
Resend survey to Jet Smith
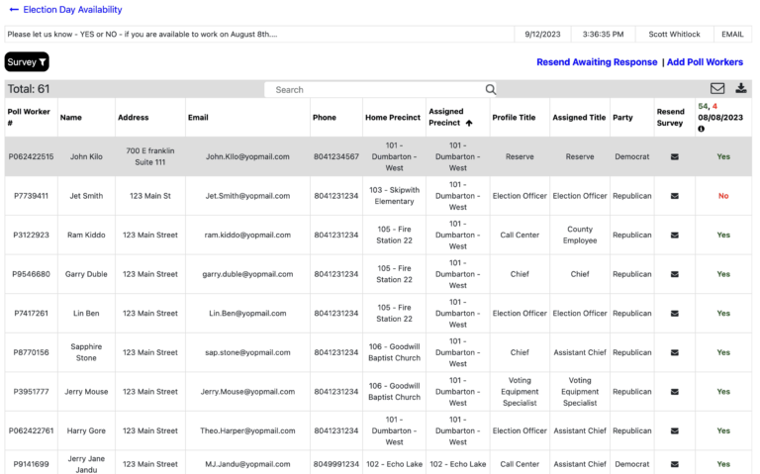click(674, 196)
